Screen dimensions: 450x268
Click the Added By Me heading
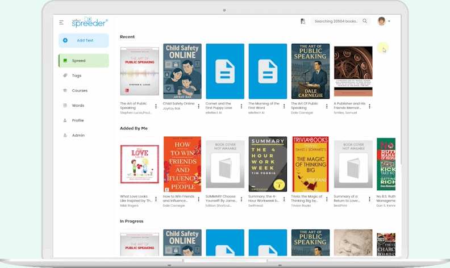click(134, 128)
